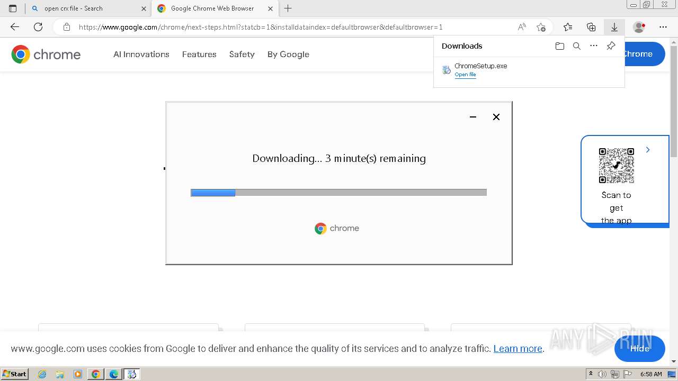Image resolution: width=678 pixels, height=381 pixels.
Task: Collapse the Scan to get the app card
Action: point(648,150)
